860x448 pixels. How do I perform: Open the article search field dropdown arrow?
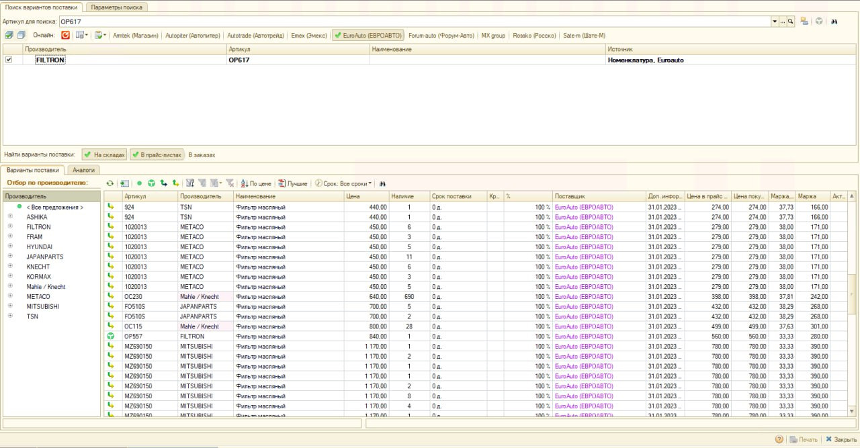click(775, 21)
